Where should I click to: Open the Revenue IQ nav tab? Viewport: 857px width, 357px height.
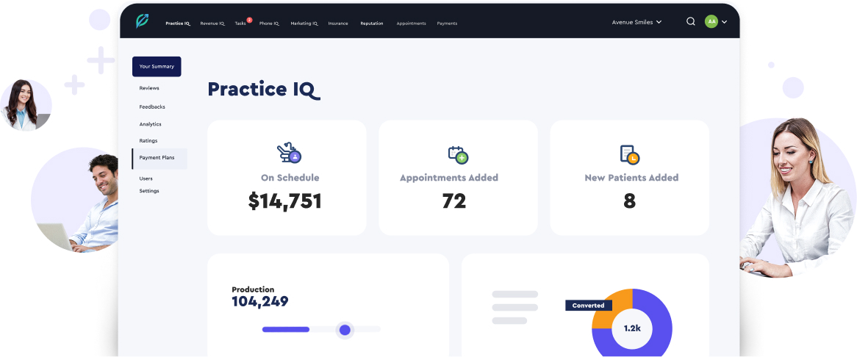coord(212,24)
